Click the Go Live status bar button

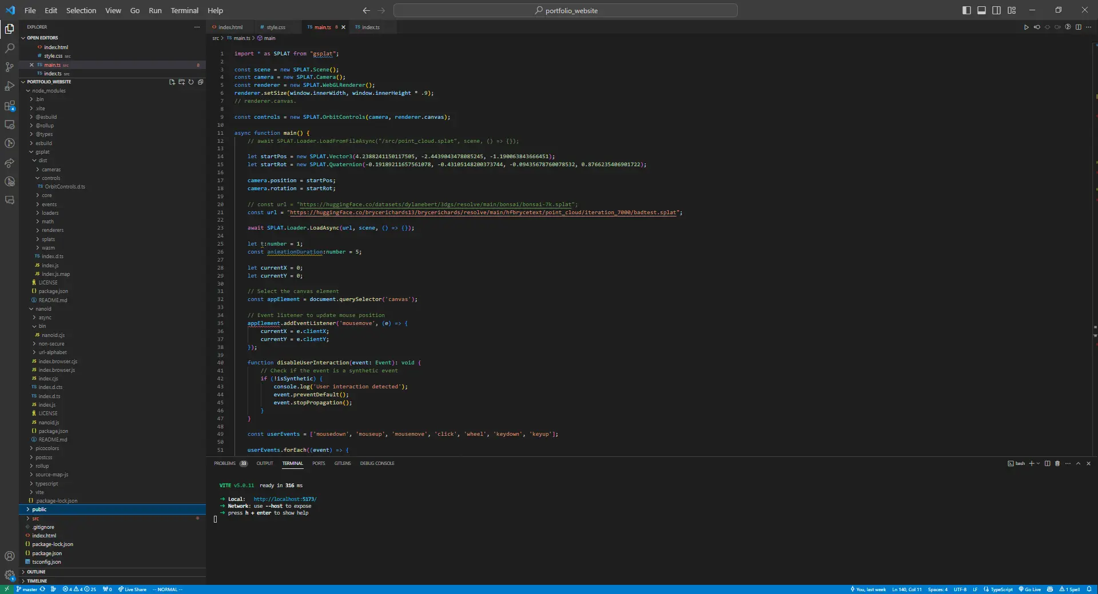[x=1029, y=589]
